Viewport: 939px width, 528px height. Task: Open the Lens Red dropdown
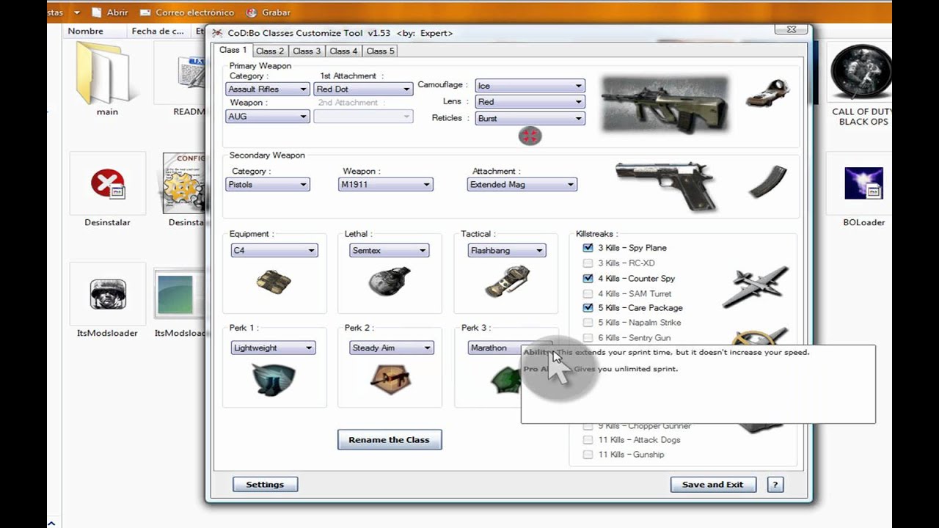click(x=530, y=102)
